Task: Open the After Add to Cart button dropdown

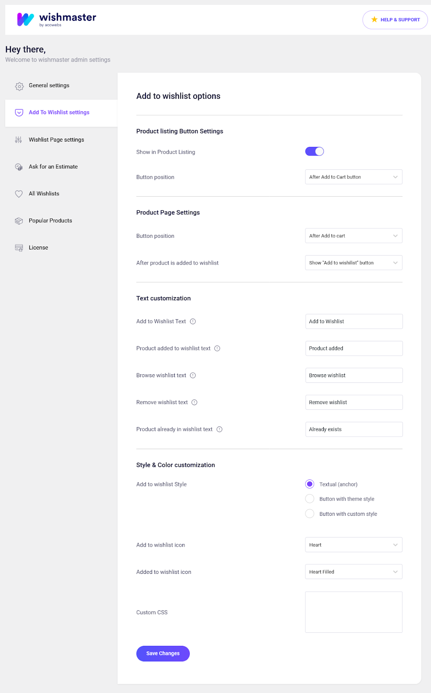Action: click(x=354, y=177)
